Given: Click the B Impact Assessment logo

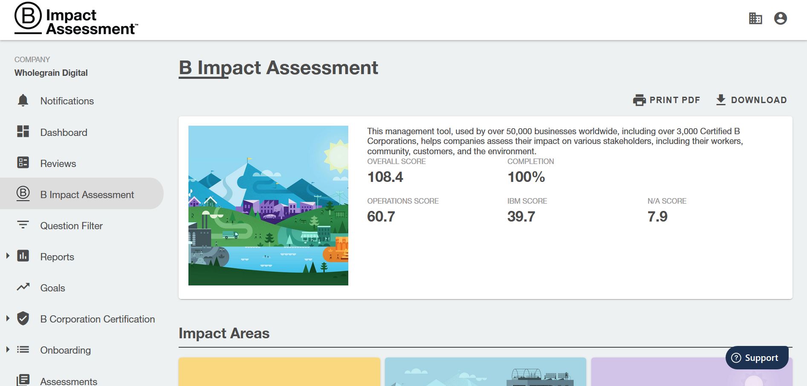Looking at the screenshot, I should (76, 19).
